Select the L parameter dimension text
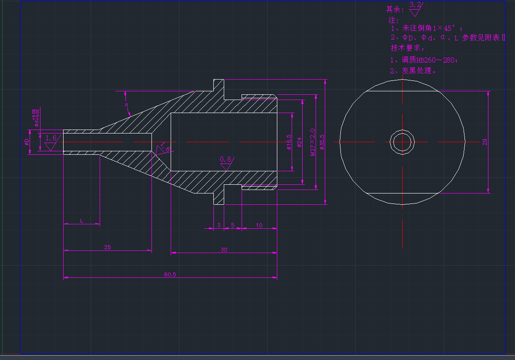The image size is (515, 360). click(x=82, y=221)
